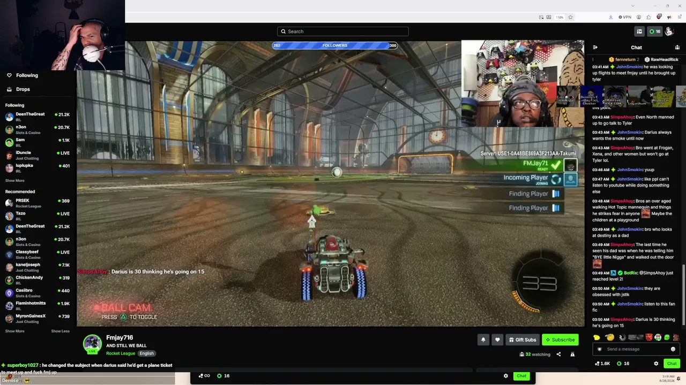
Task: Click the VPN button in browser toolbar
Action: pyautogui.click(x=625, y=17)
